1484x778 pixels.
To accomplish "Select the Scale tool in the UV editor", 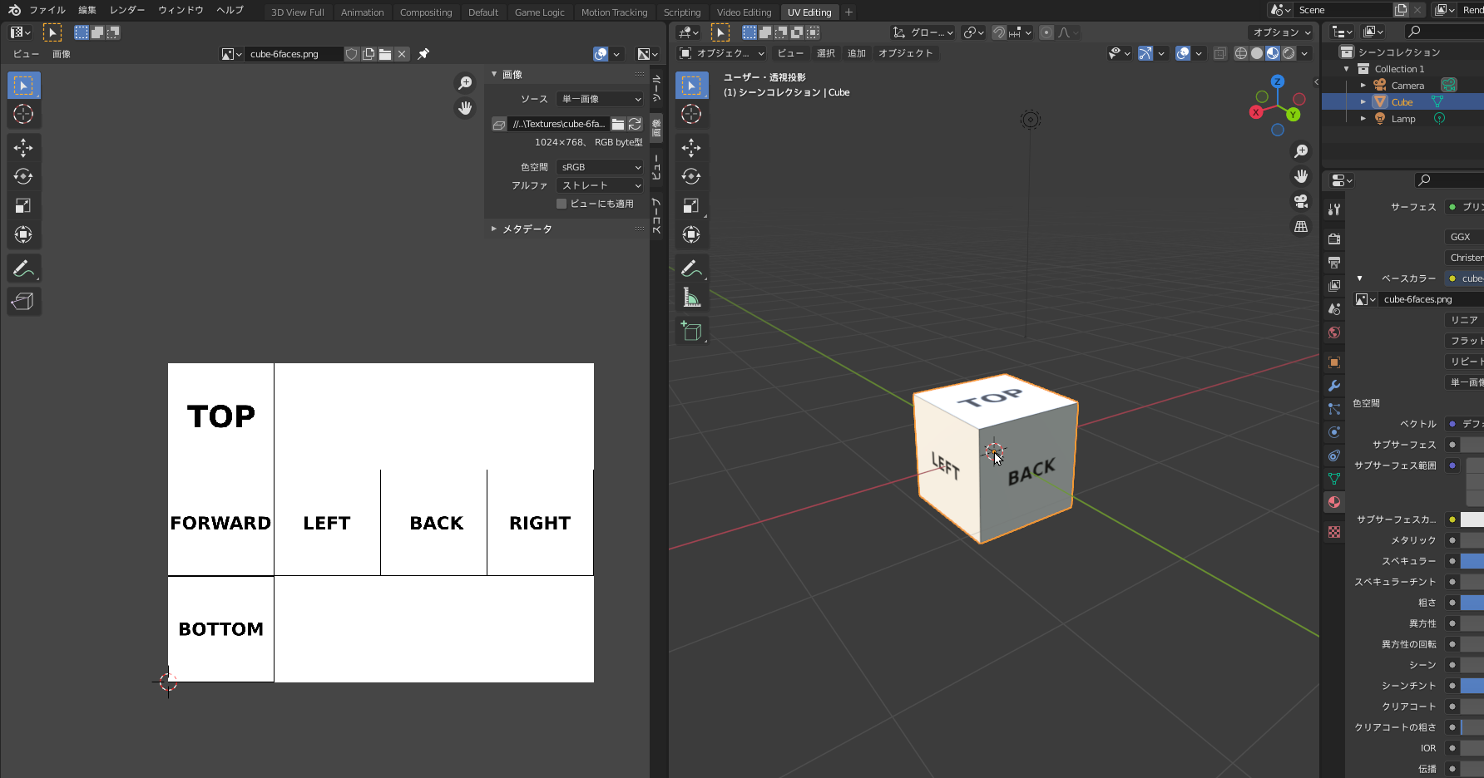I will 23,205.
